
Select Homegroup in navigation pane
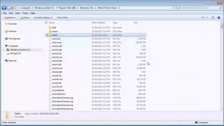(x=14, y=38)
